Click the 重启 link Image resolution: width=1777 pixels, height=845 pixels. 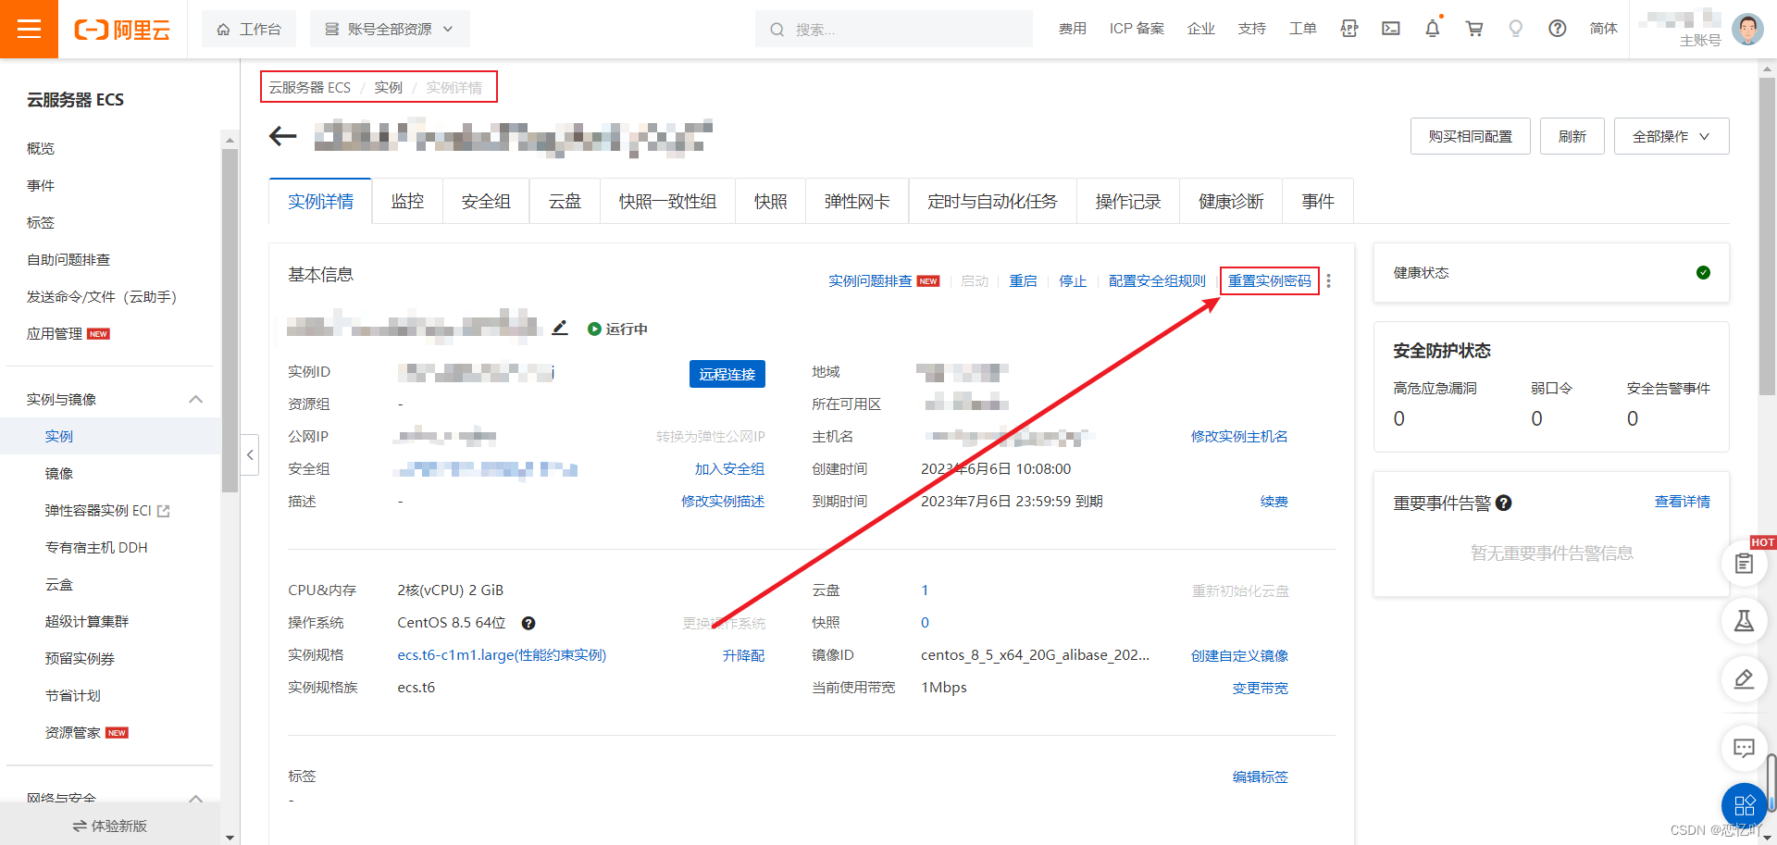[x=1023, y=280]
